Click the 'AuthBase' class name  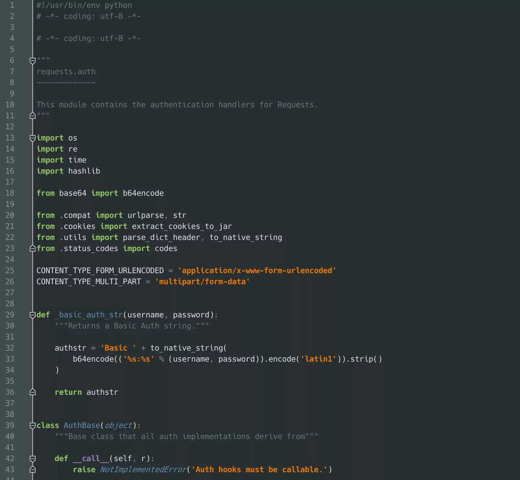click(x=82, y=425)
